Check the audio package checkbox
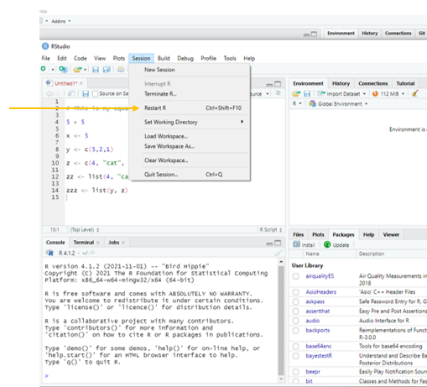The width and height of the screenshot is (427, 387). tap(295, 321)
